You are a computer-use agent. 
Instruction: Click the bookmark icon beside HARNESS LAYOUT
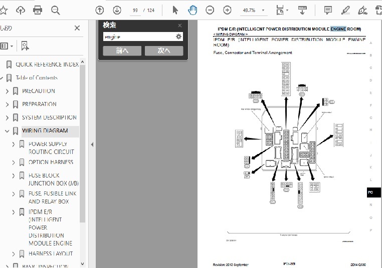click(22, 254)
